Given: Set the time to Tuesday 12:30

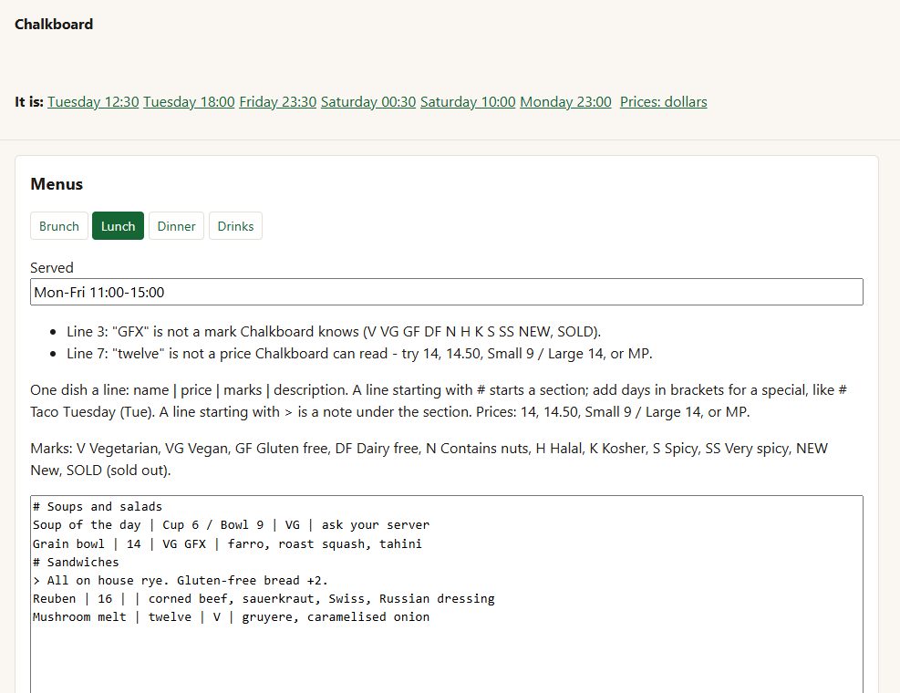Looking at the screenshot, I should tap(93, 101).
